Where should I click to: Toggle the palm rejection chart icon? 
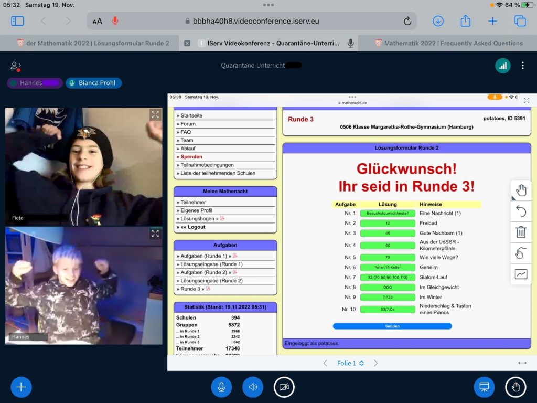click(521, 274)
